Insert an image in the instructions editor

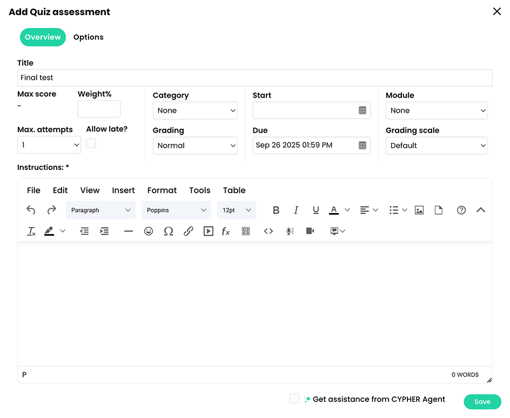click(x=419, y=210)
